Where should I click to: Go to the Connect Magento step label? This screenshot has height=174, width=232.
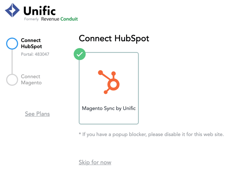tap(31, 79)
